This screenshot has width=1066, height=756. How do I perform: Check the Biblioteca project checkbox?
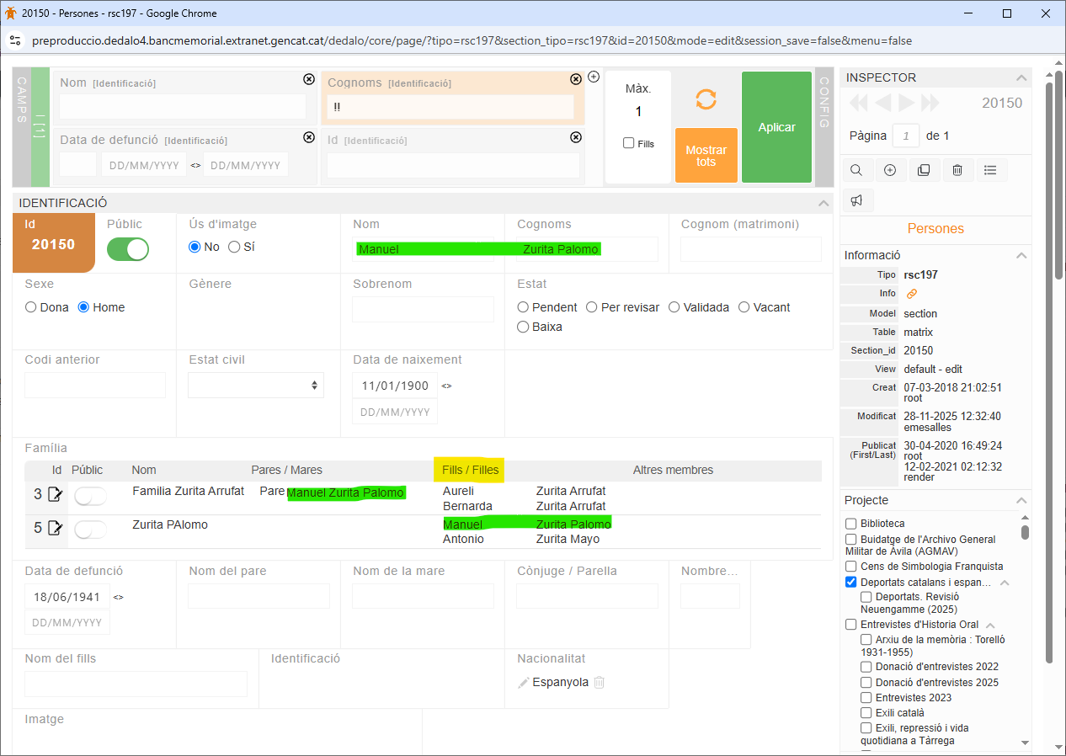point(851,524)
